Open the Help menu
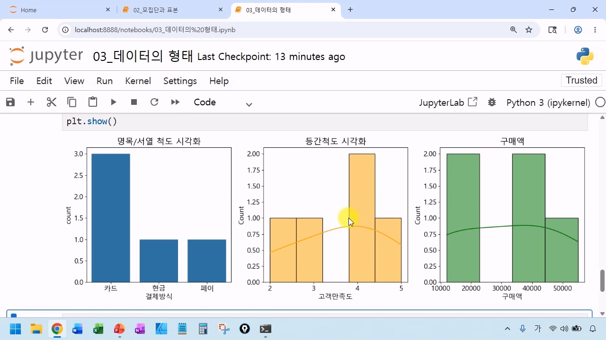This screenshot has height=340, width=606. tap(219, 81)
